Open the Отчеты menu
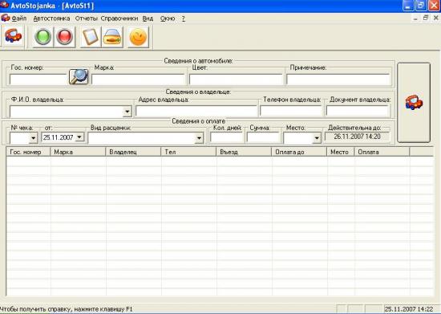The image size is (441, 314). pyautogui.click(x=86, y=18)
